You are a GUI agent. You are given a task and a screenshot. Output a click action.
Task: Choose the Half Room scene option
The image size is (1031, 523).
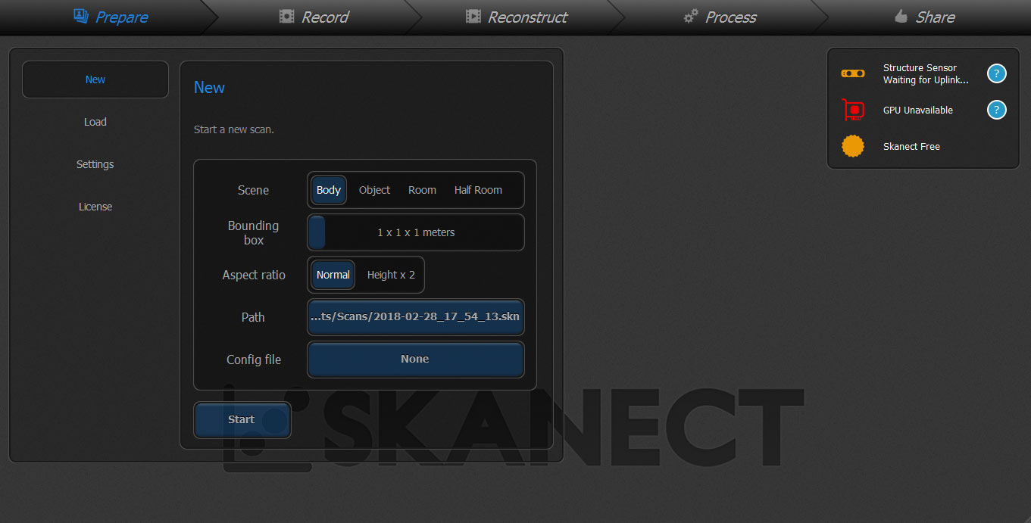(x=478, y=190)
